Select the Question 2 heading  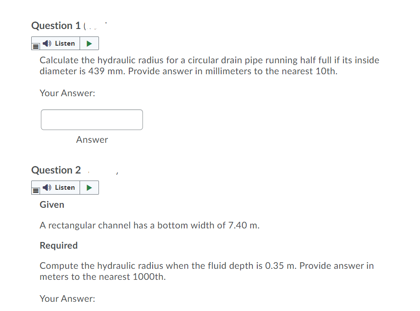click(56, 170)
